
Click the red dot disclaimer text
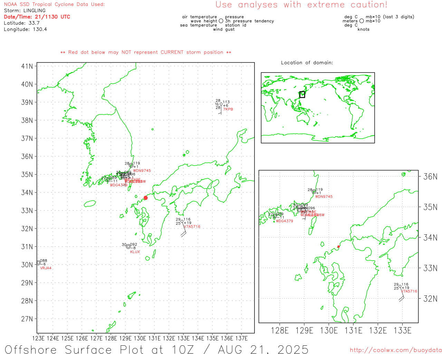point(146,52)
